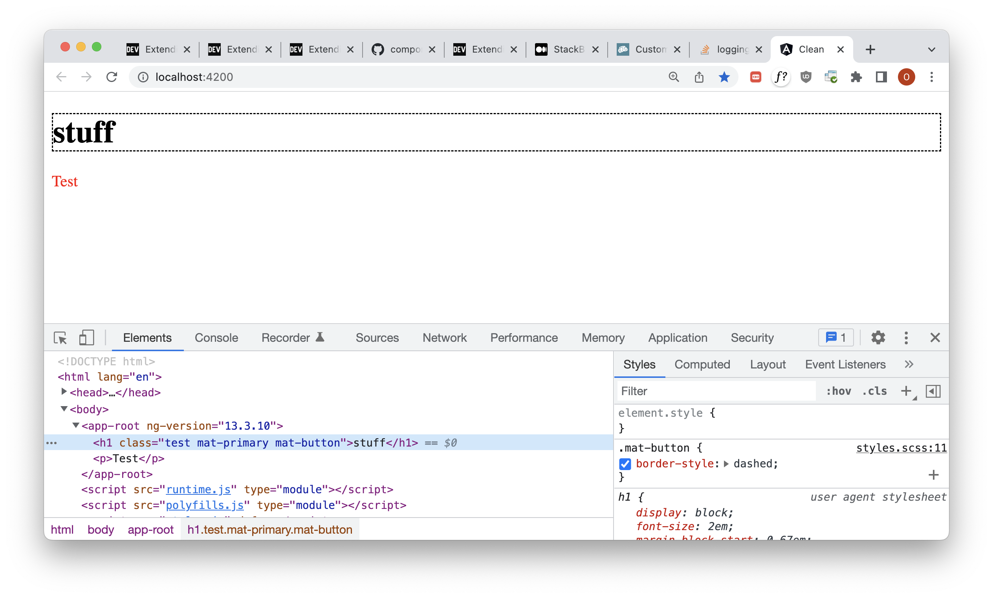Open Chrome's side panel icon
993x598 pixels.
click(x=881, y=77)
